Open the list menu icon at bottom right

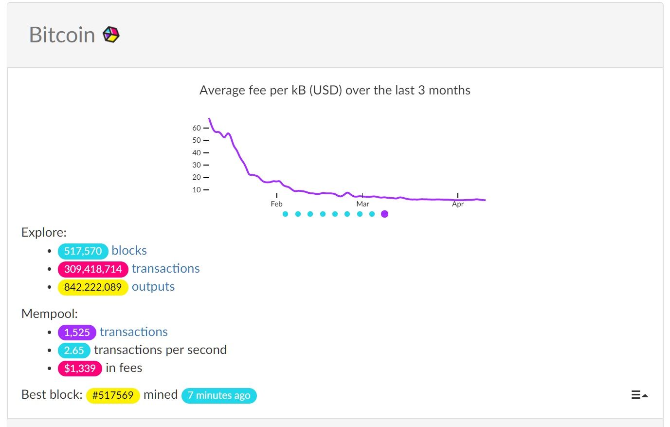[639, 395]
